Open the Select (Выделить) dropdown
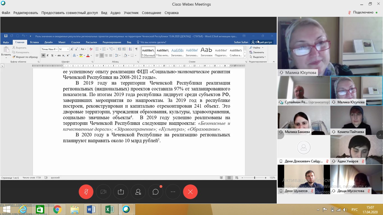The height and width of the screenshot is (215, 383). (258, 57)
